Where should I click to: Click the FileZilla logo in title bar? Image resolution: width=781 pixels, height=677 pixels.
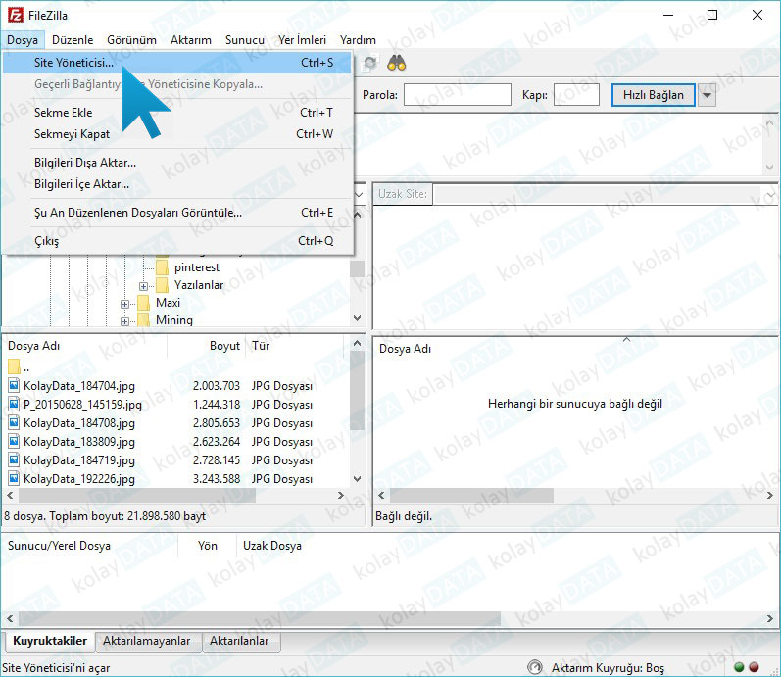(15, 15)
